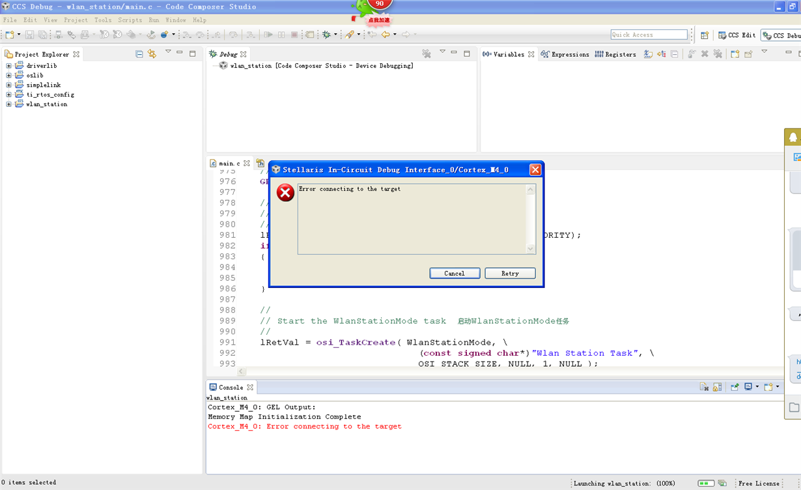
Task: Click the Collapse All icon in Variables view
Action: (674, 54)
